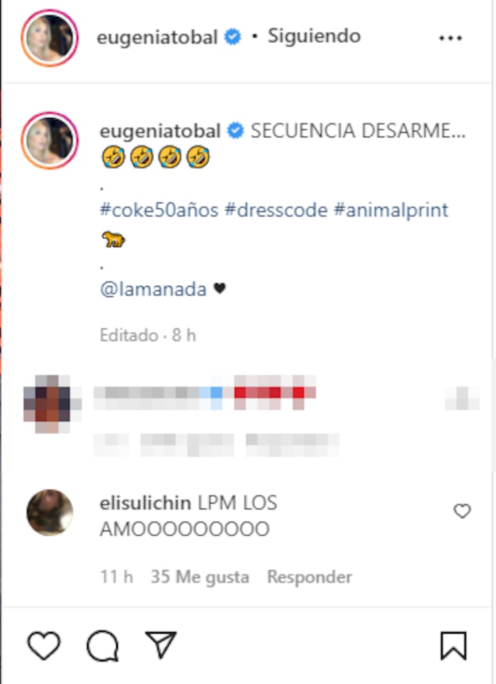Click eugeniatobal's profile picture in header
The image size is (496, 684).
[x=50, y=38]
